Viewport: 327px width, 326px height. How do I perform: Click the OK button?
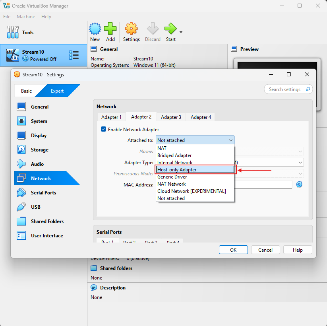click(x=233, y=250)
